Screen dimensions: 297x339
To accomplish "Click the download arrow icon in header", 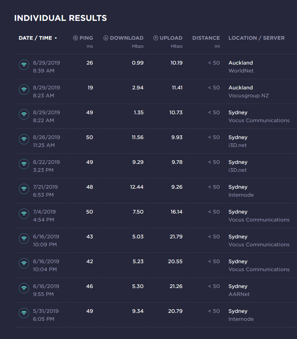I will 106,38.
